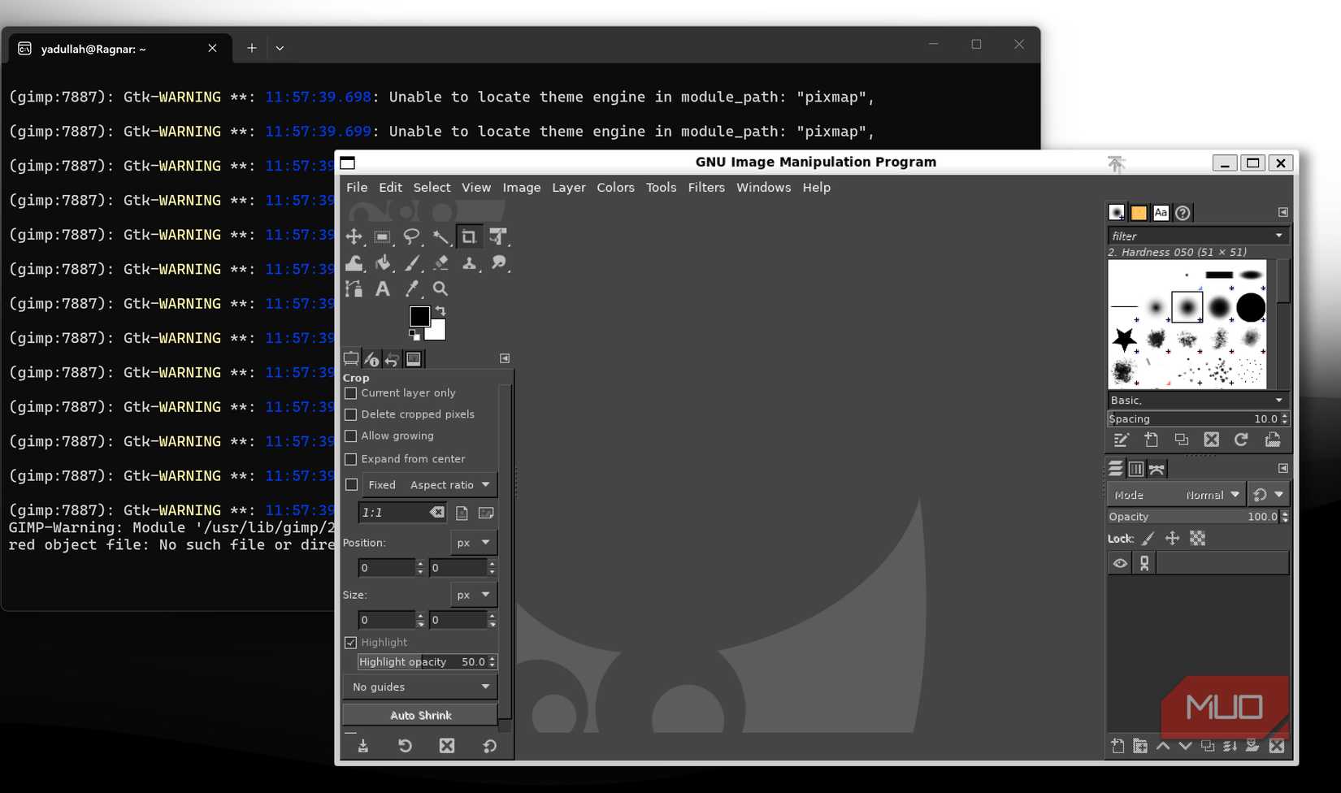
Task: Activate the Paths tool
Action: [x=354, y=288]
